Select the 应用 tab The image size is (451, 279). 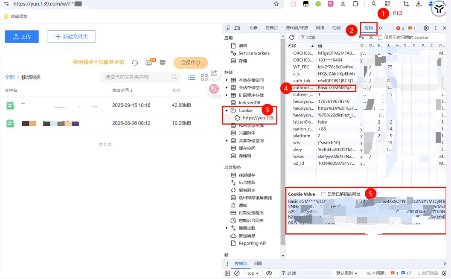pos(369,28)
